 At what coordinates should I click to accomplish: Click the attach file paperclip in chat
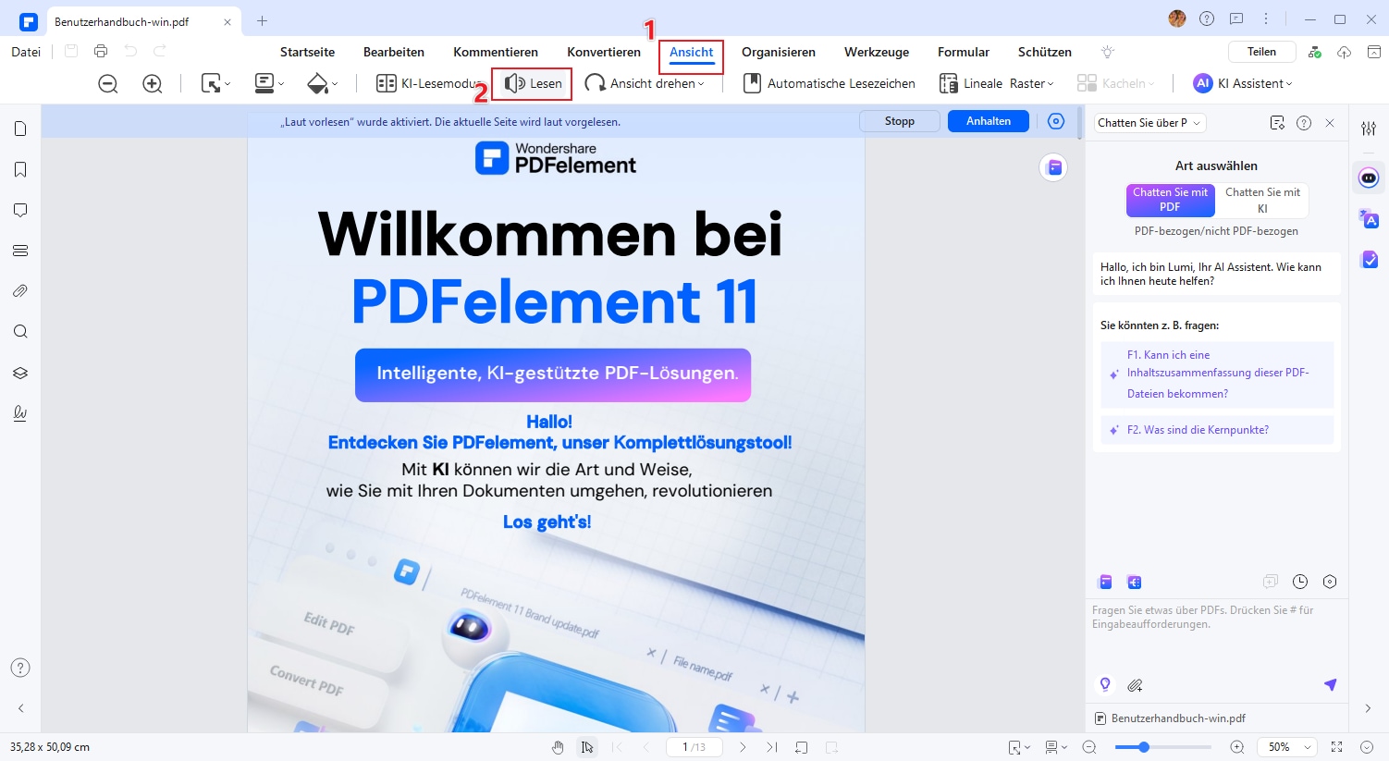coord(1135,685)
